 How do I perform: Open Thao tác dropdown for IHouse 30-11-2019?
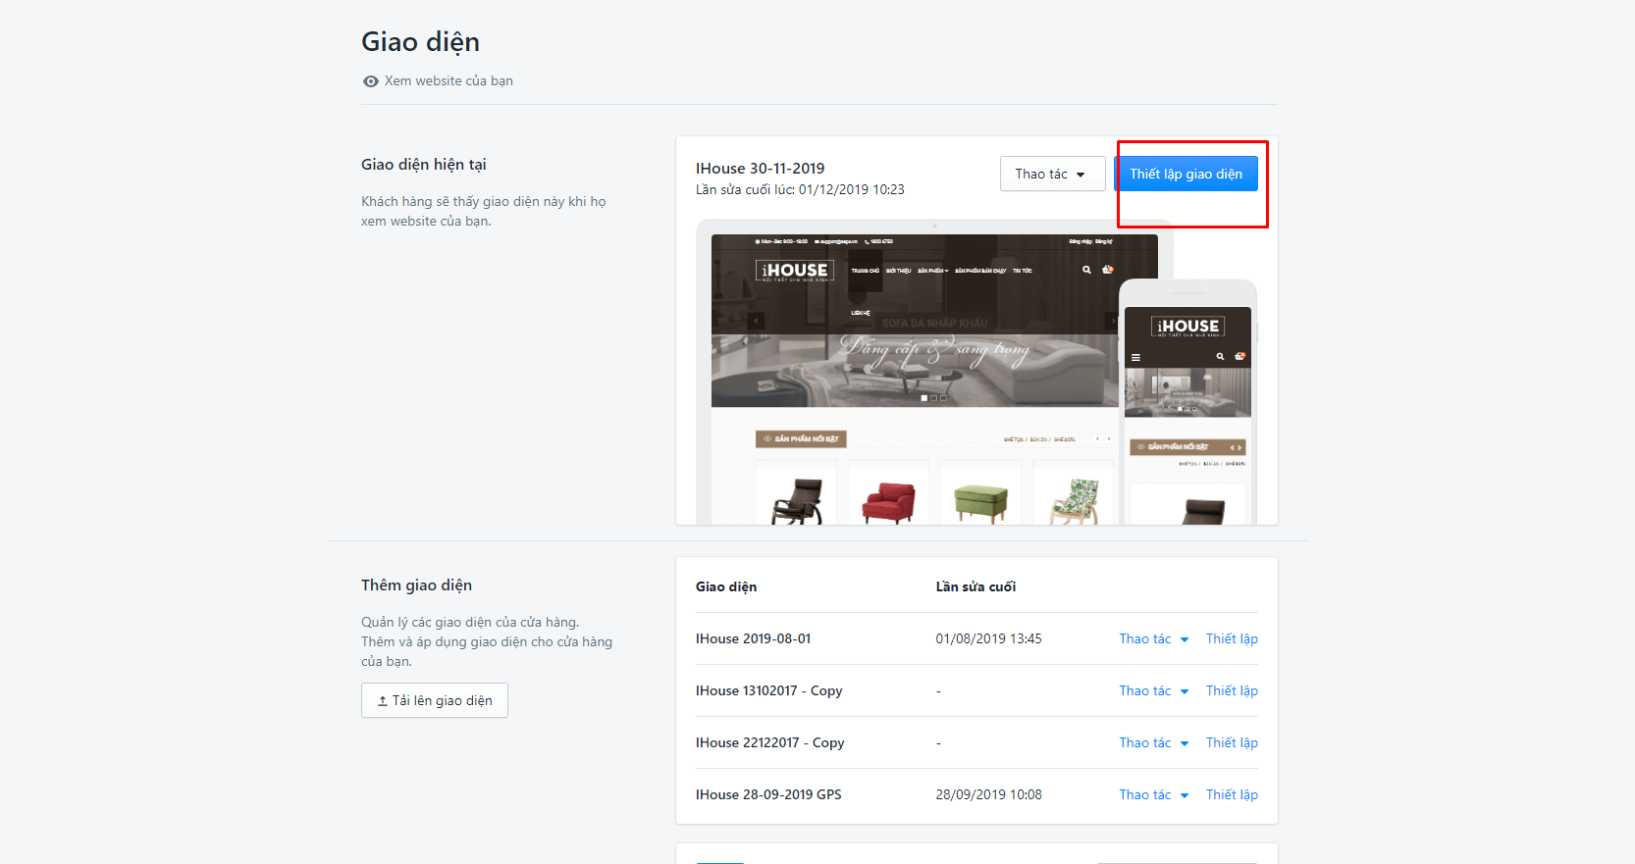point(1052,174)
